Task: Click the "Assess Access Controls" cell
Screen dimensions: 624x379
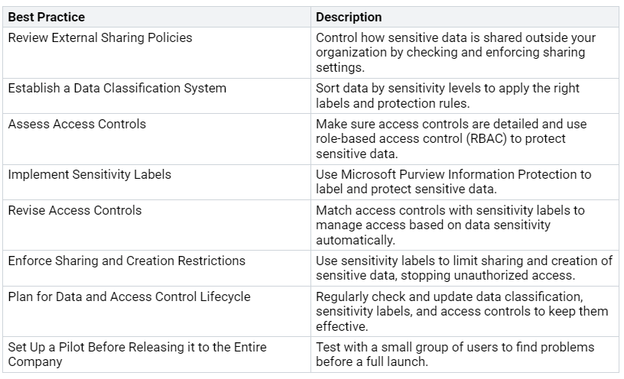Action: [76, 124]
